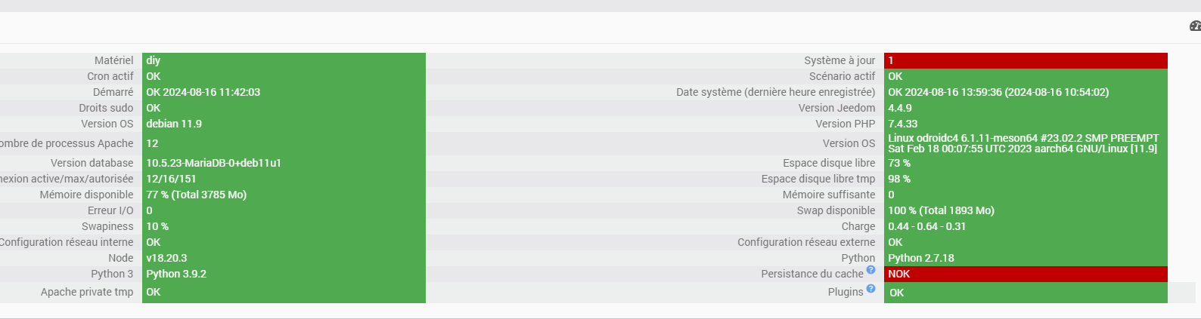The image size is (1201, 319).
Task: Click the Python 2.7.18 value cell
Action: pos(921,258)
